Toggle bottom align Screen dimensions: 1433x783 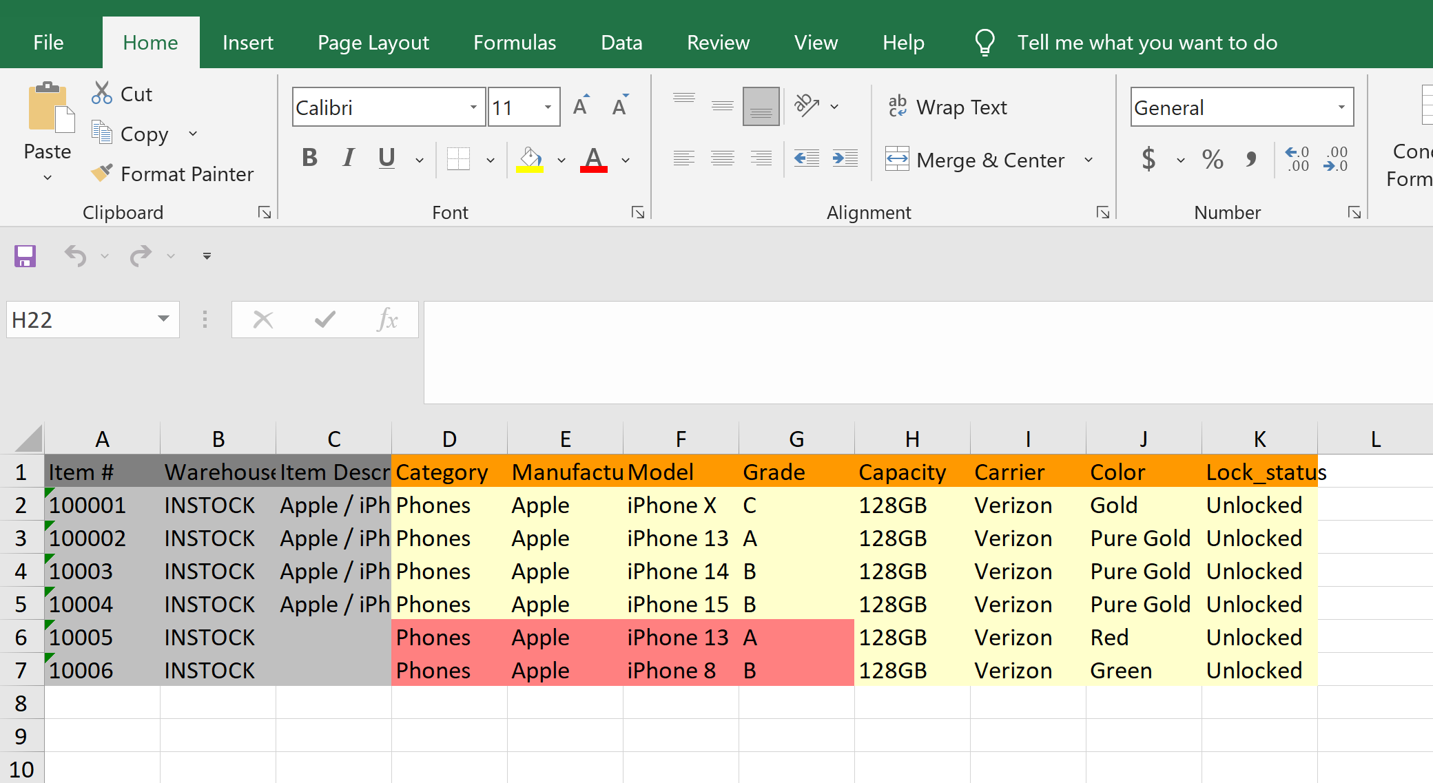761,106
